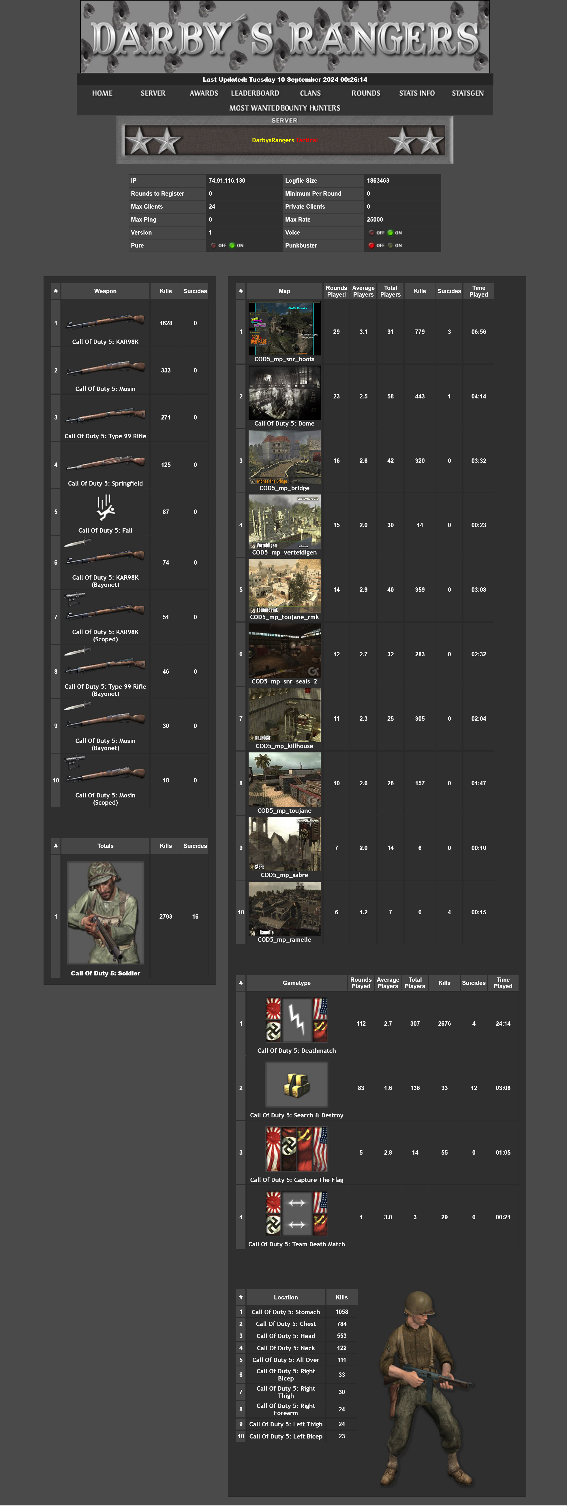Viewport: 567px width, 1506px height.
Task: Click the soldier with Thompson gun figure
Action: (427, 1389)
